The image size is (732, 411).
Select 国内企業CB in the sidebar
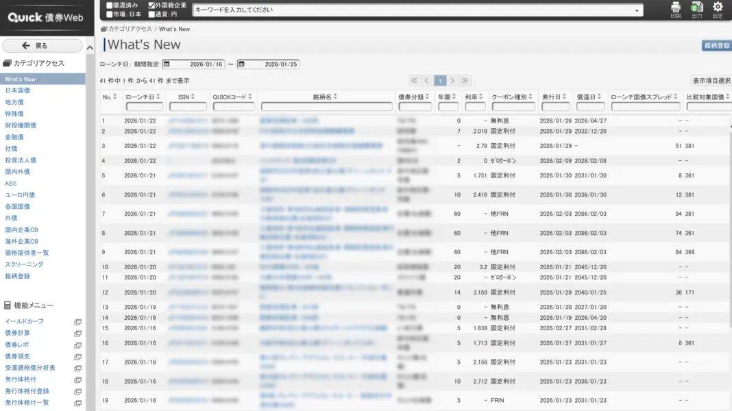click(x=22, y=230)
